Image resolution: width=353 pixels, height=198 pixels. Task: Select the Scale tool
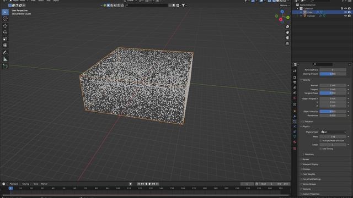(5, 39)
